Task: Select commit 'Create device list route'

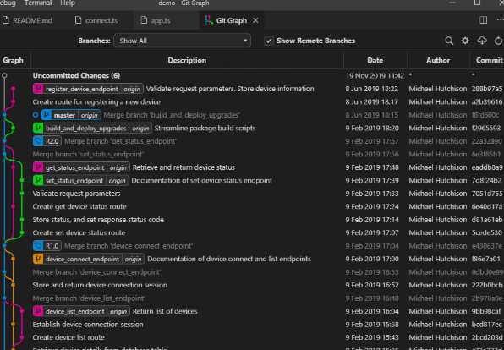Action: tap(252, 337)
